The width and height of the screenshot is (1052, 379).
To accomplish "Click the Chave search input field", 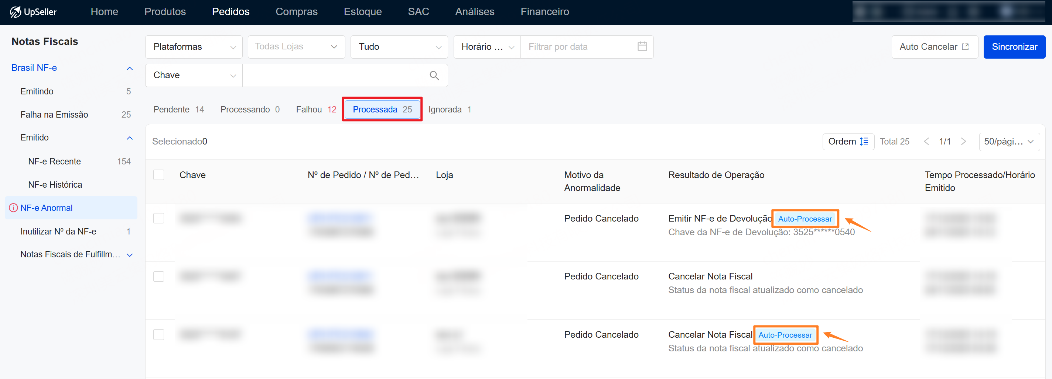I will pyautogui.click(x=335, y=75).
